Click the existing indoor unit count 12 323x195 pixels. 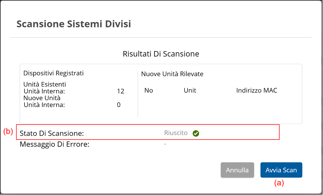tap(120, 91)
